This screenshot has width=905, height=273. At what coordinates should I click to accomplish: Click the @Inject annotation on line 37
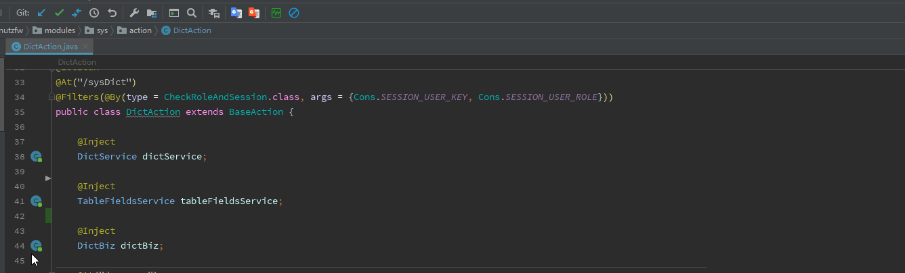point(96,142)
